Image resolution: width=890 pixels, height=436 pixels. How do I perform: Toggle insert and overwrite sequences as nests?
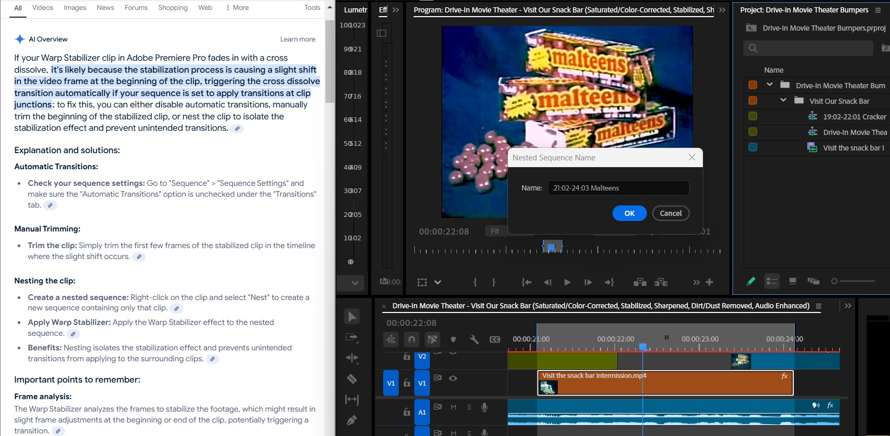pyautogui.click(x=391, y=339)
